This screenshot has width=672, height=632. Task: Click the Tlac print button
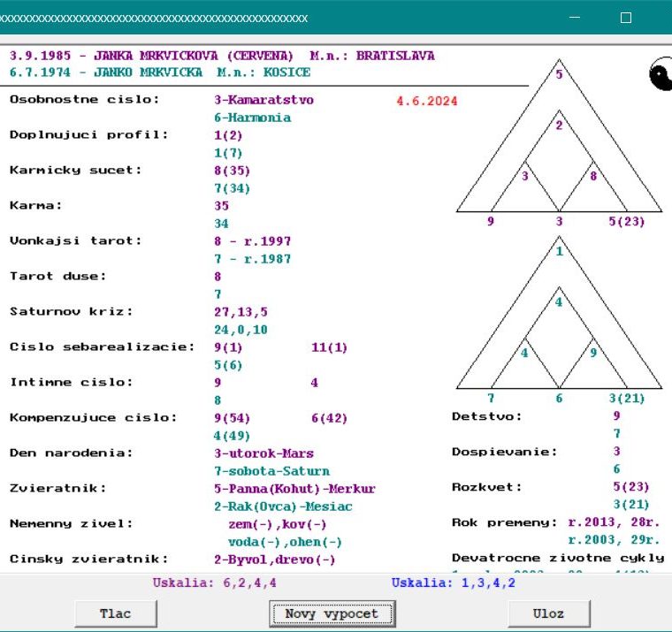[x=116, y=613]
